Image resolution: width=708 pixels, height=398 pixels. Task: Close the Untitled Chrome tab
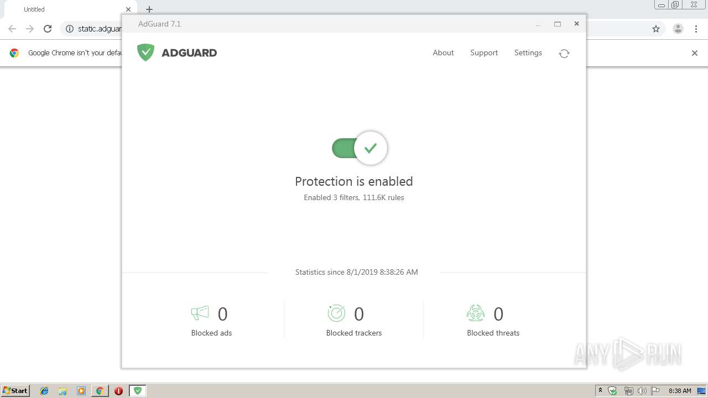click(128, 9)
